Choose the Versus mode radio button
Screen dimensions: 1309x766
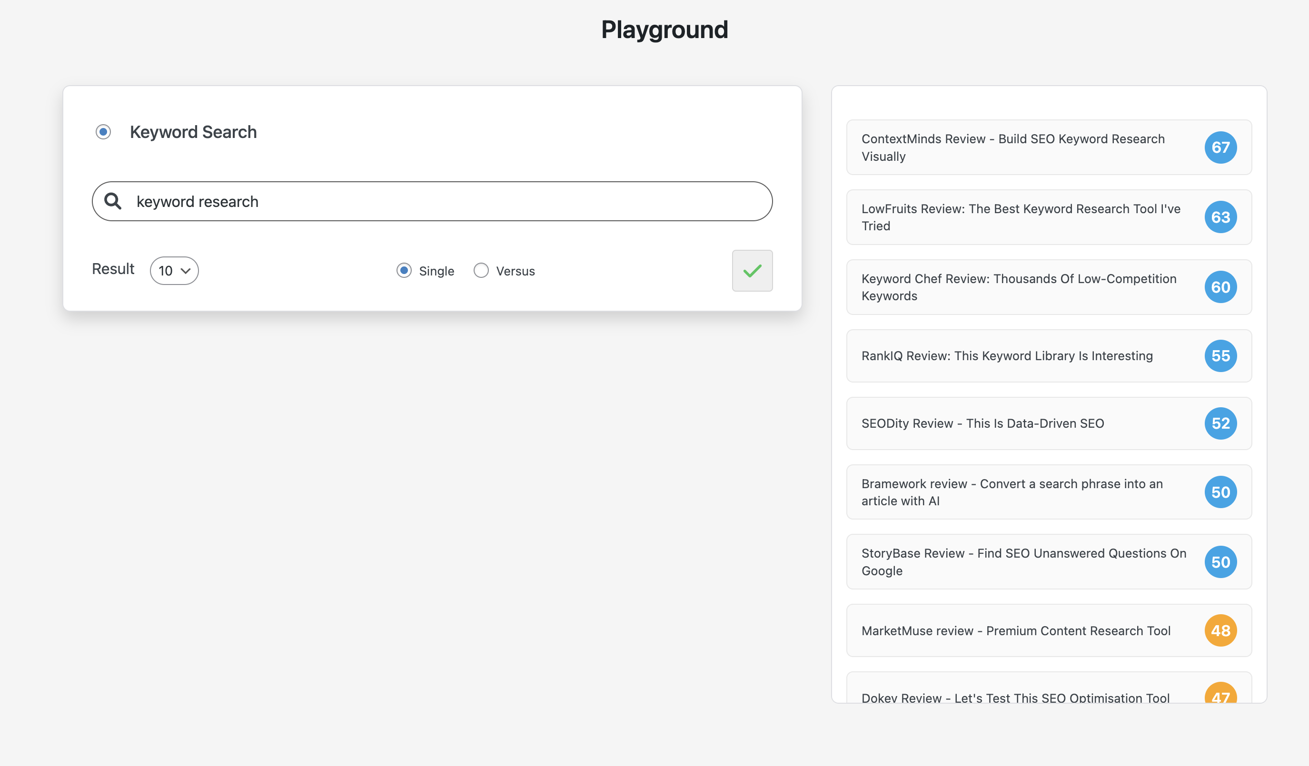click(481, 271)
